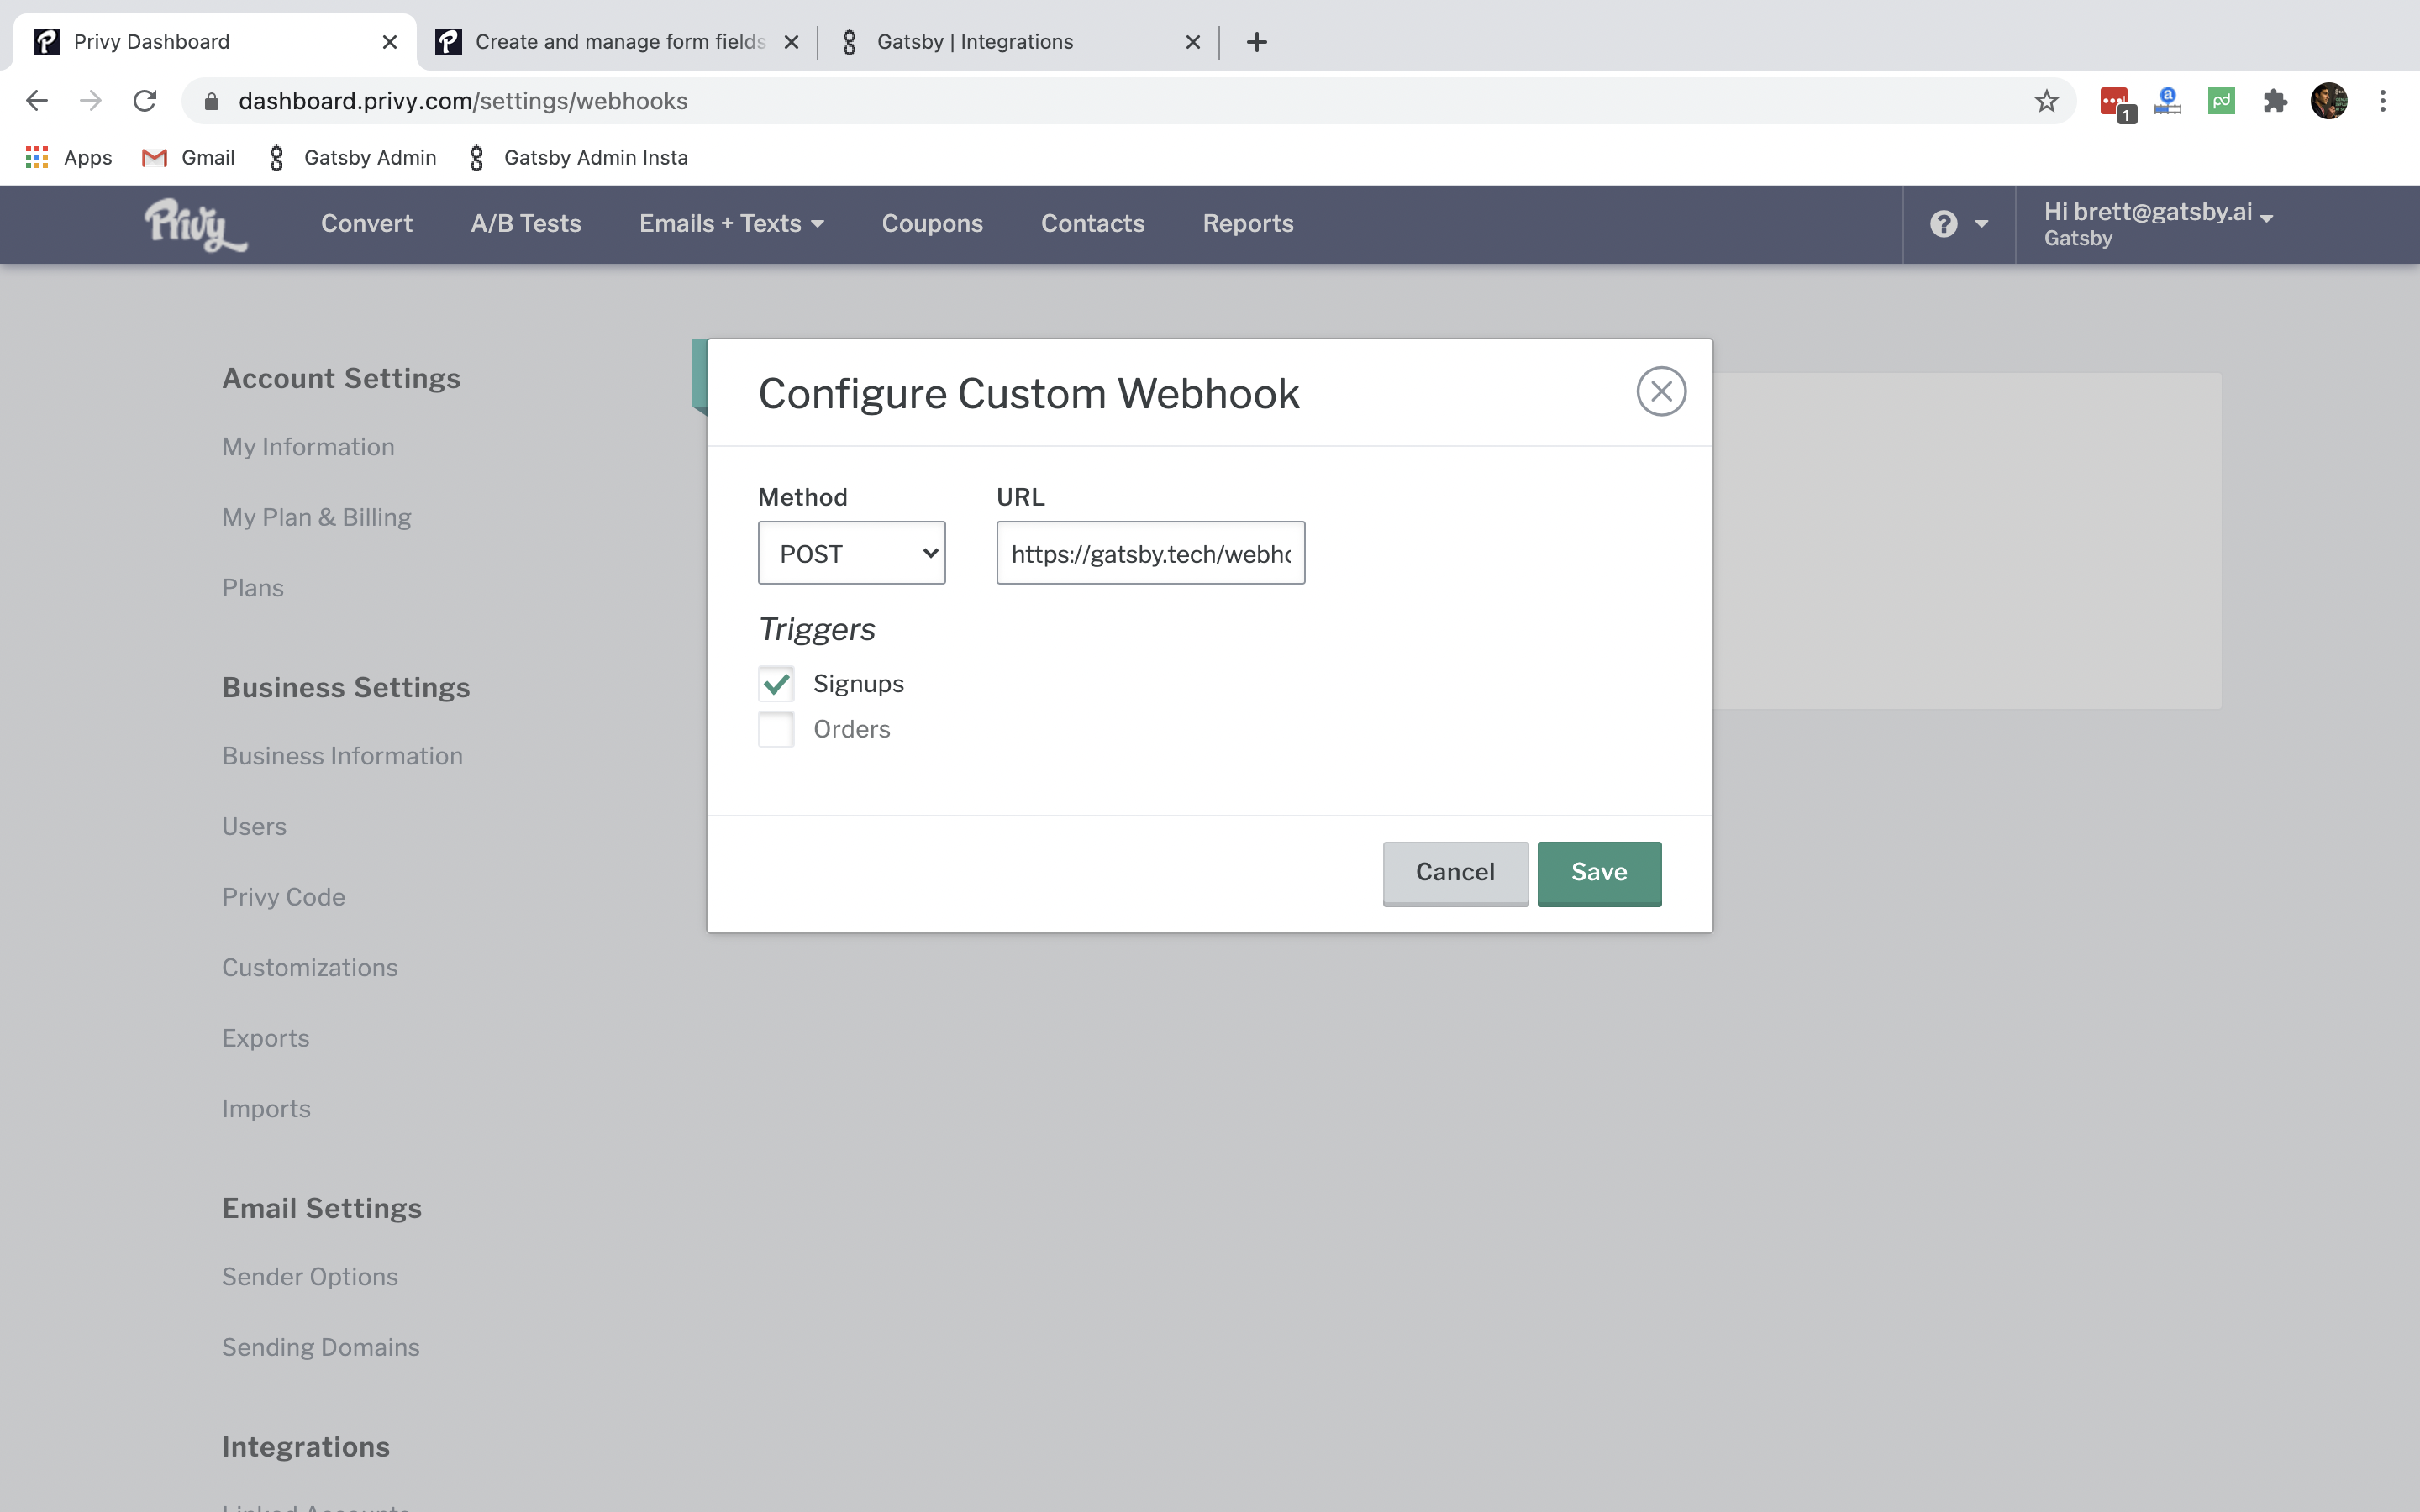Save the webhook configuration

click(x=1599, y=873)
